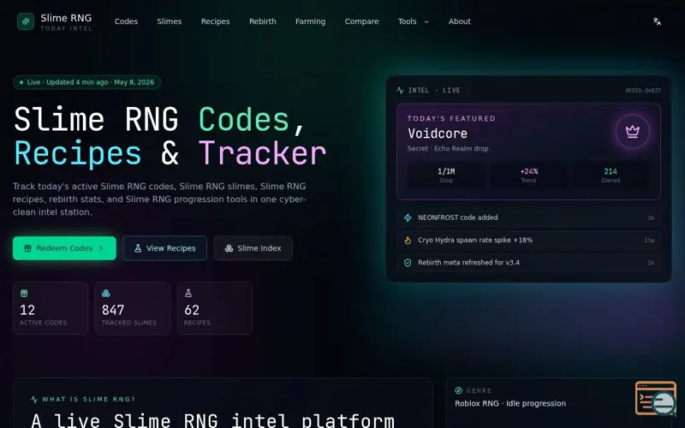Click the Slime RNG logo icon
This screenshot has width=685, height=428.
click(x=26, y=21)
